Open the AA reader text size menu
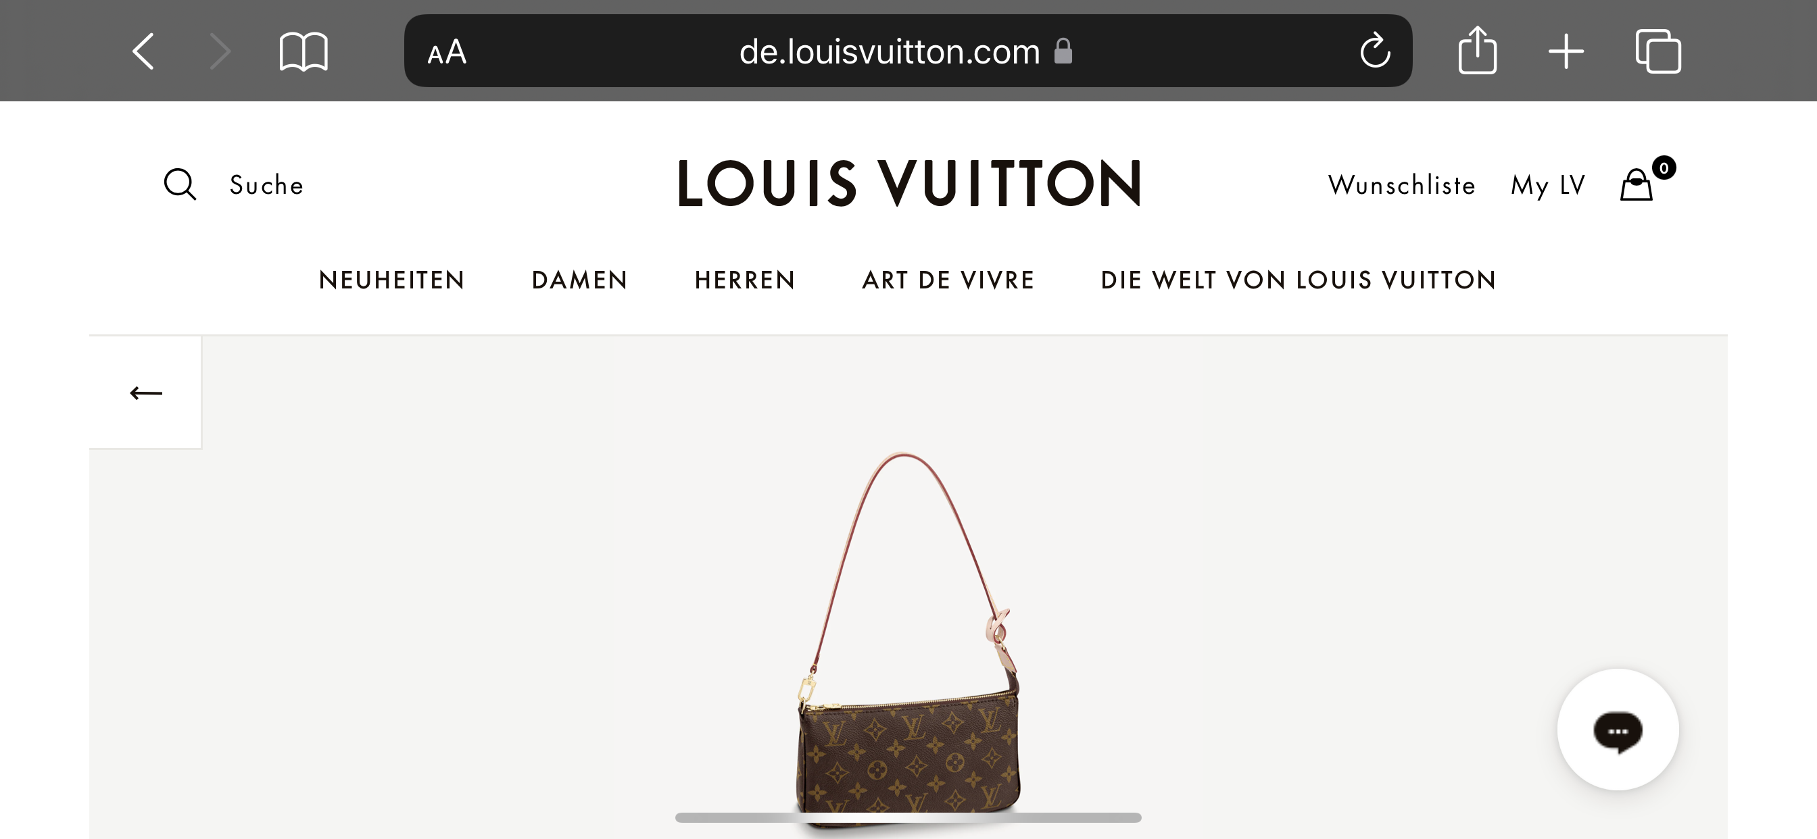 447,52
